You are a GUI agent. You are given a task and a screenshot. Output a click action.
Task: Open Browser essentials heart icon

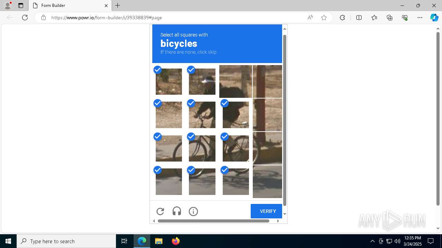(405, 18)
